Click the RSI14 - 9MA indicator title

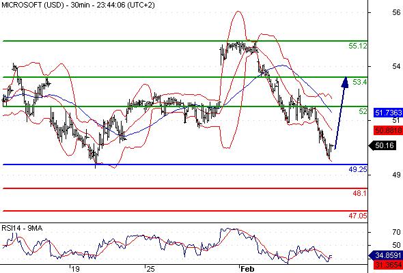point(22,228)
